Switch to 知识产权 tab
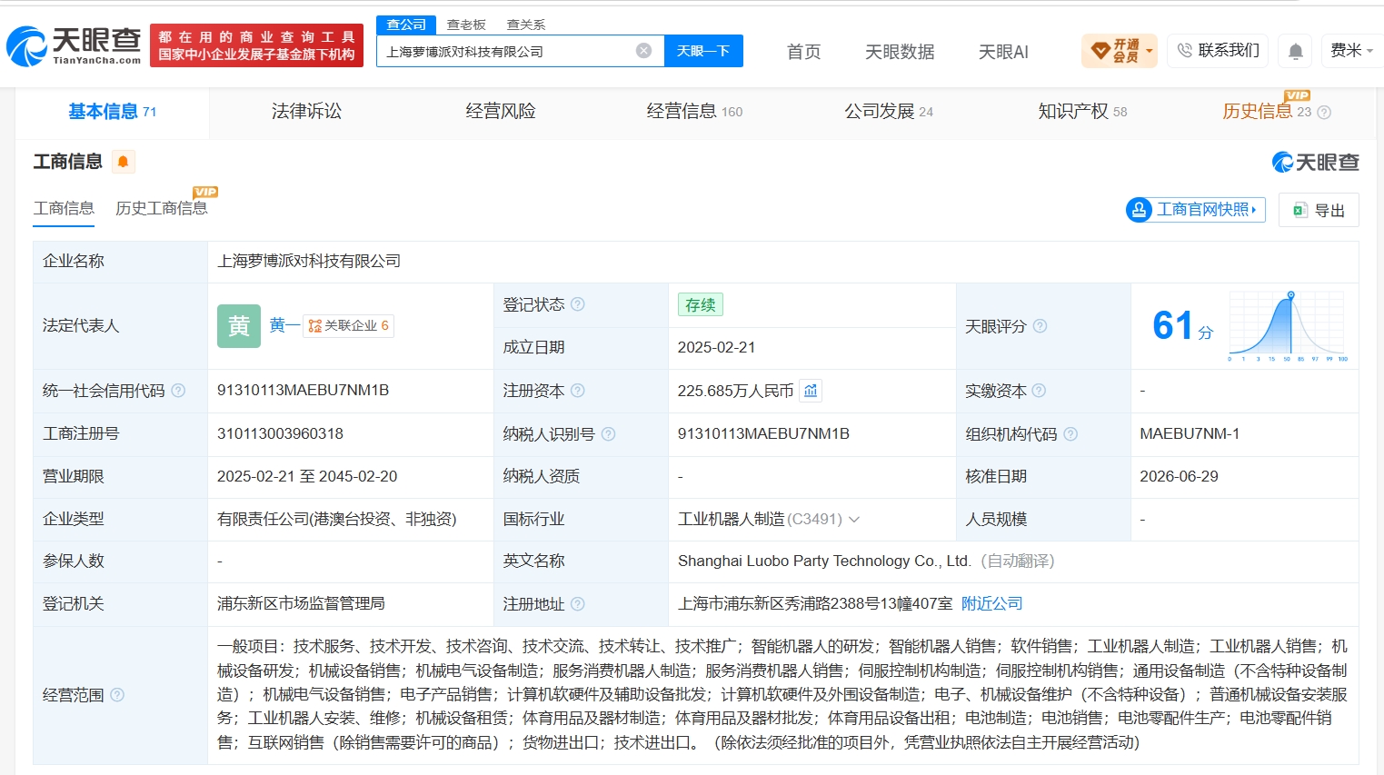This screenshot has height=775, width=1384. point(1082,112)
